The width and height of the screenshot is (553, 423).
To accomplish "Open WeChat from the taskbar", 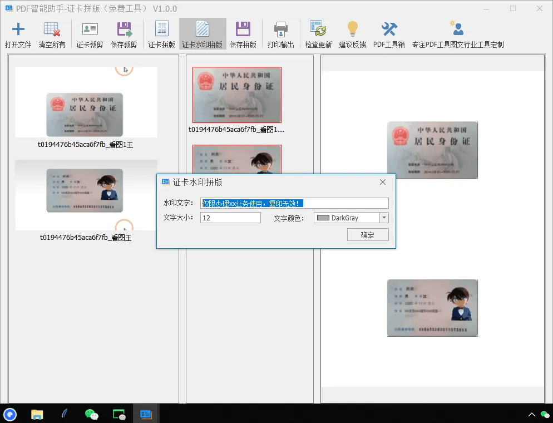I will pos(92,414).
